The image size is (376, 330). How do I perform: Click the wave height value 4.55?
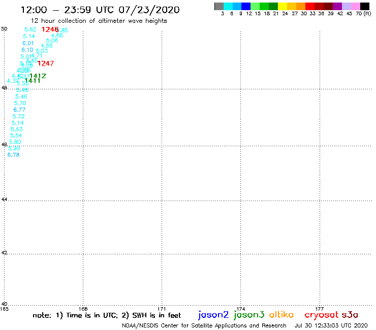47,46
